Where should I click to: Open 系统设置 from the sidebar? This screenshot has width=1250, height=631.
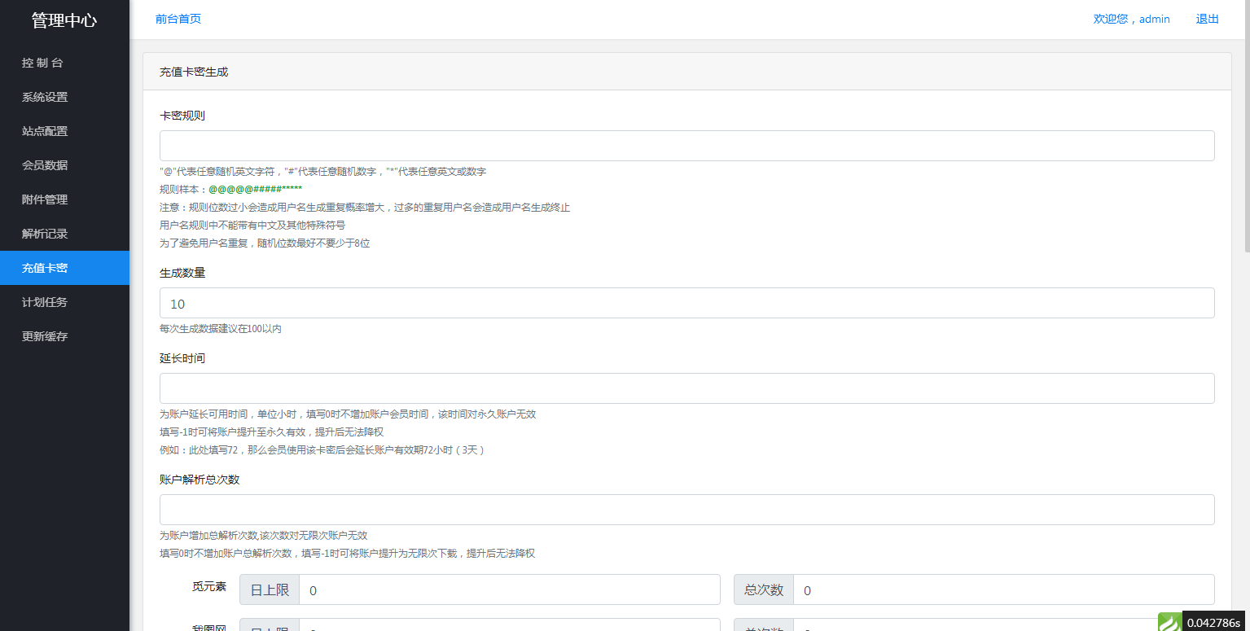click(42, 97)
